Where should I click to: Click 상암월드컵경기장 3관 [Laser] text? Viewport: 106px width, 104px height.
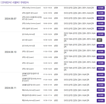click(31, 85)
